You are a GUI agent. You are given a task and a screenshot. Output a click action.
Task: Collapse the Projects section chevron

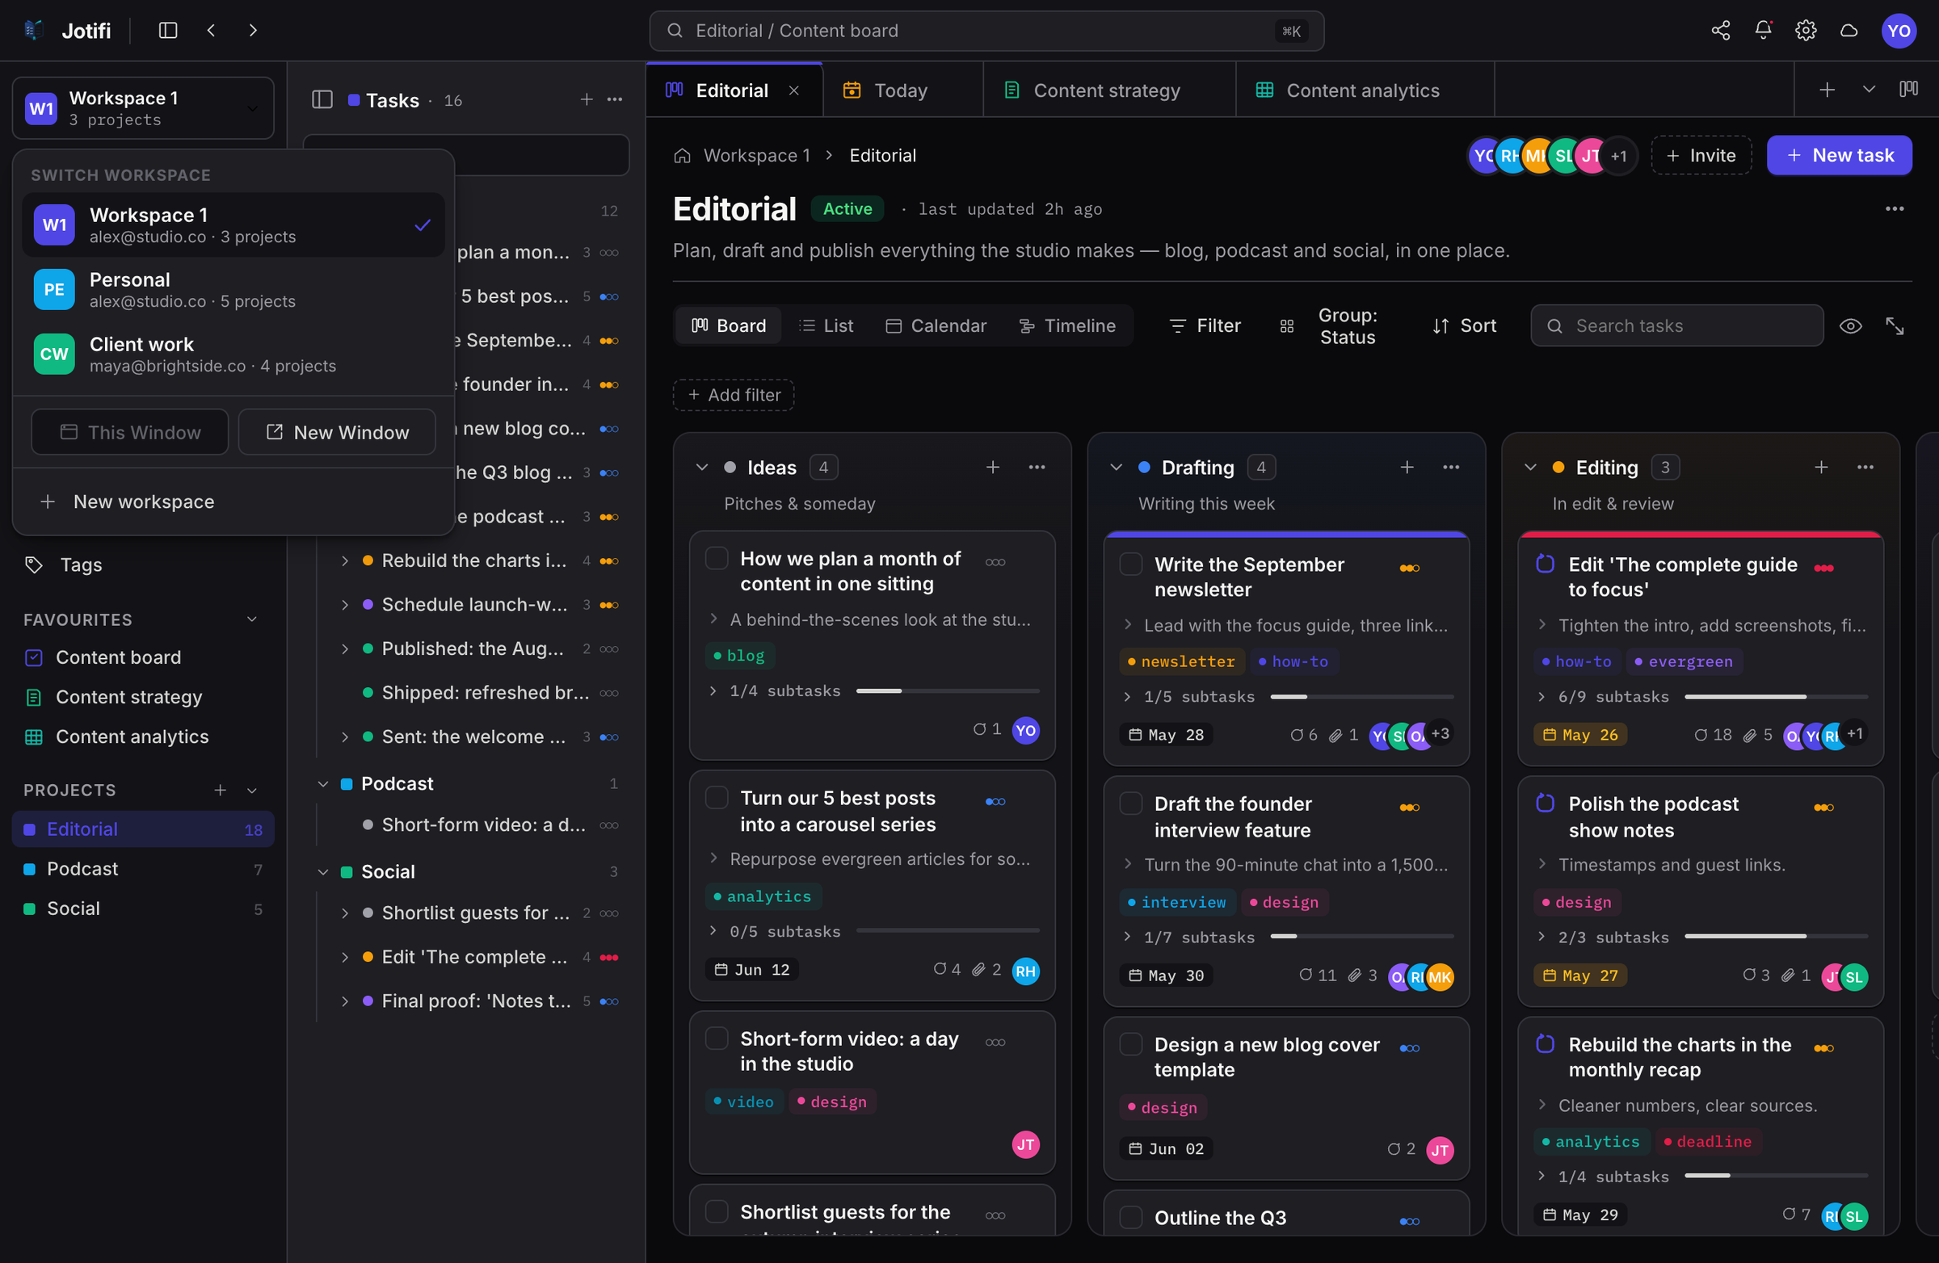pos(252,790)
